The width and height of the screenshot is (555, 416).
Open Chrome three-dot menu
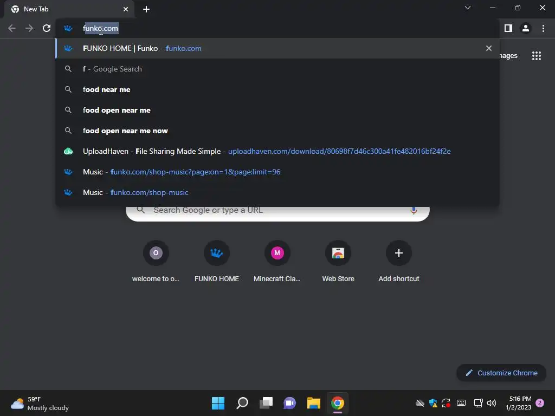[x=543, y=28]
